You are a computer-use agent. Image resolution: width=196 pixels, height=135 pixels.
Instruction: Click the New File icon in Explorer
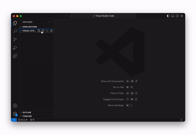click(x=39, y=31)
